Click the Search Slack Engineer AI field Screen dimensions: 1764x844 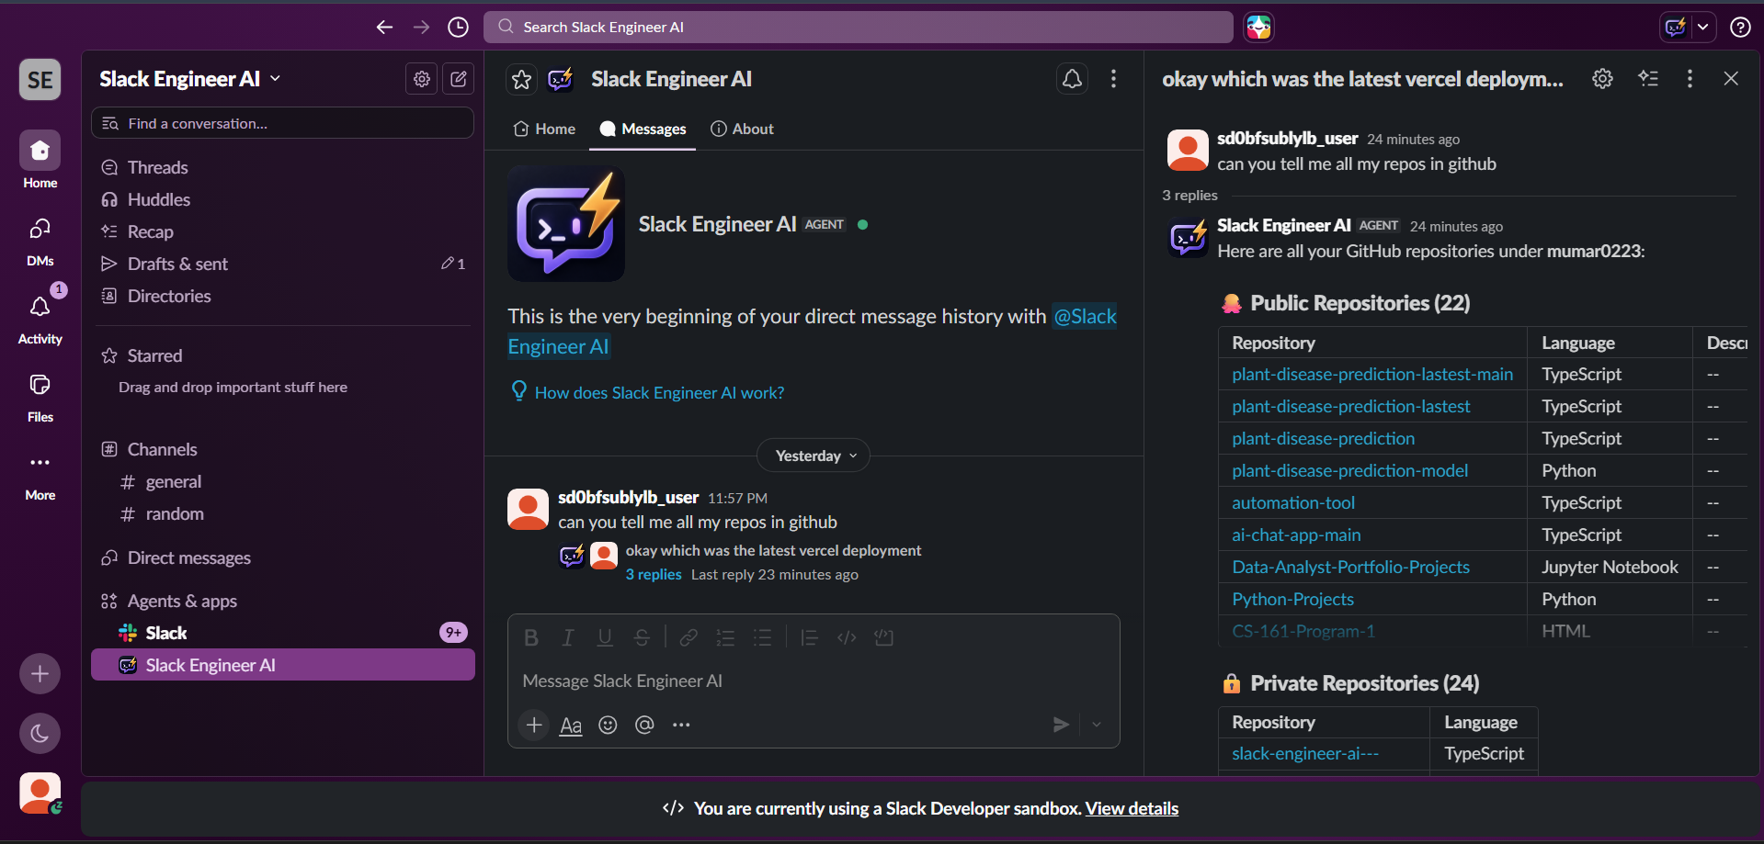859,28
